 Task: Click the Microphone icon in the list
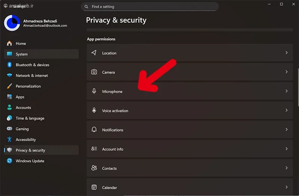point(94,91)
